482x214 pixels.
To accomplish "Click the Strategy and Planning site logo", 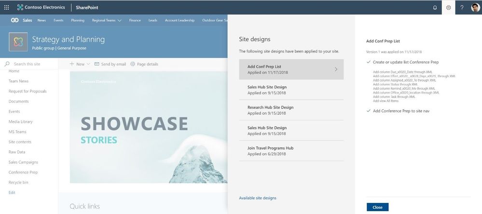I will pyautogui.click(x=18, y=42).
